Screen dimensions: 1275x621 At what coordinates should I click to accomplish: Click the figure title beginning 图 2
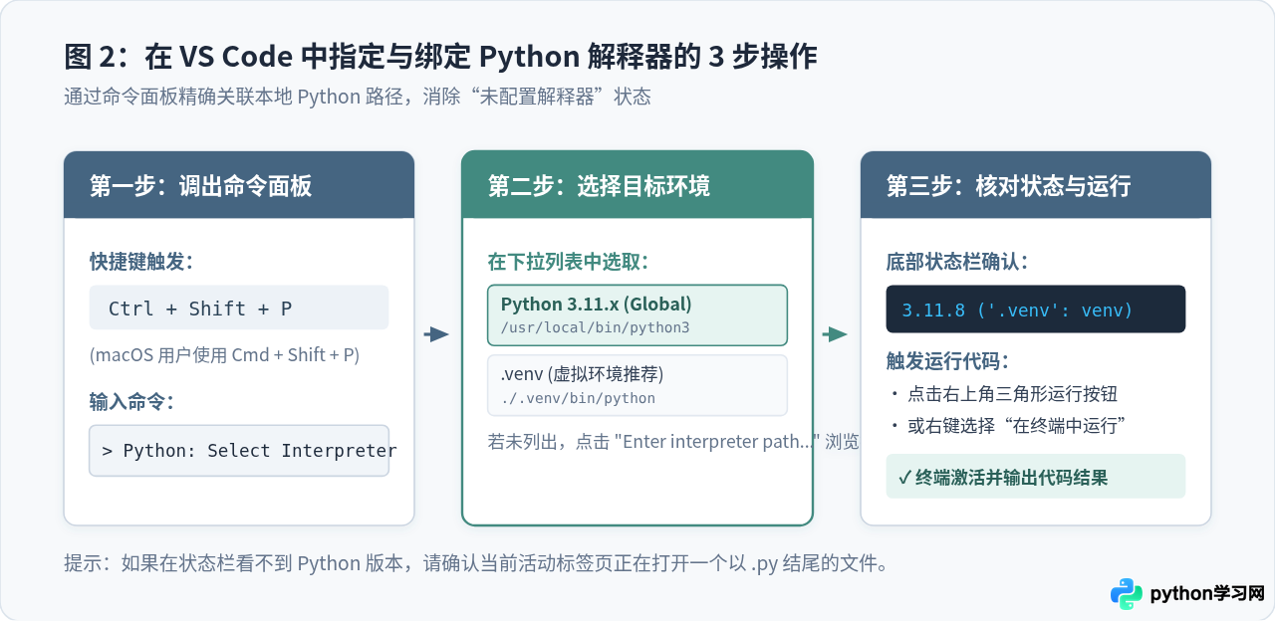point(440,57)
